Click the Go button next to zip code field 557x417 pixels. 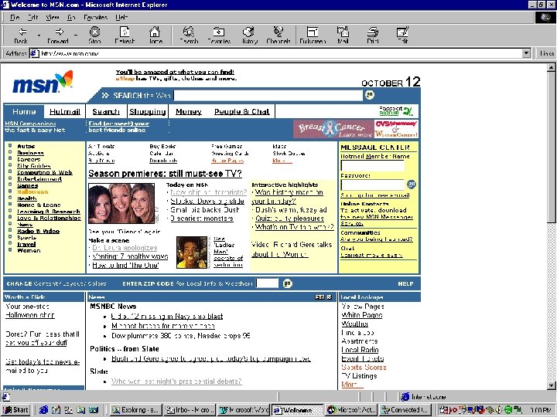(x=287, y=283)
